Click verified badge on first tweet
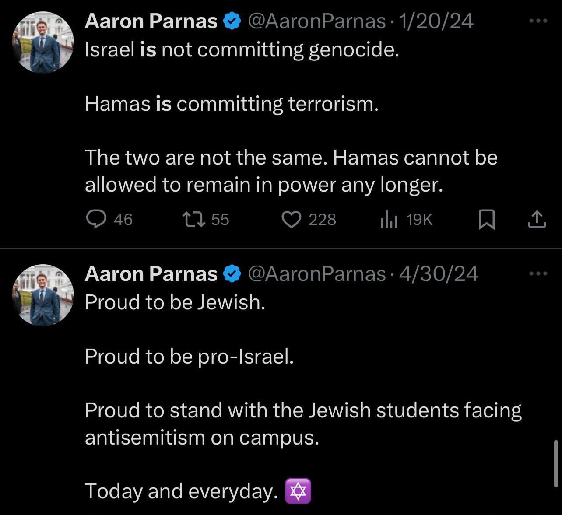 pyautogui.click(x=232, y=21)
